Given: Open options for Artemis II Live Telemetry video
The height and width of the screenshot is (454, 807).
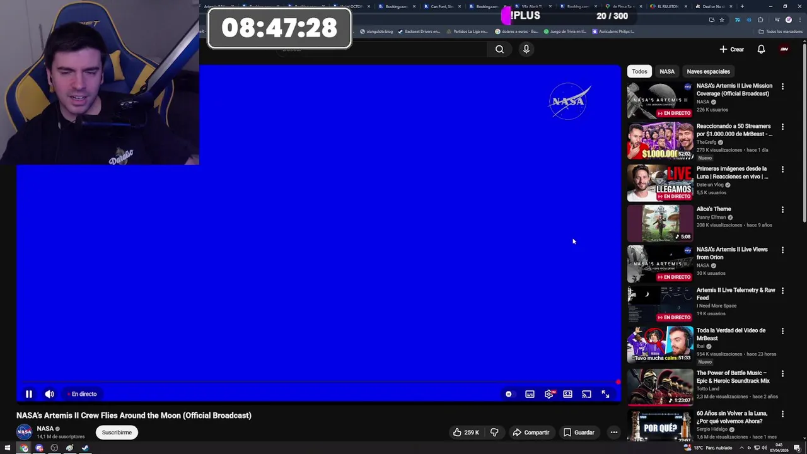Looking at the screenshot, I should coord(782,291).
